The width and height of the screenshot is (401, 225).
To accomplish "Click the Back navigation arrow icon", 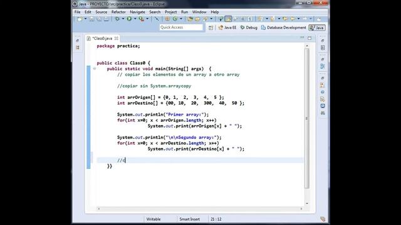I will point(293,19).
